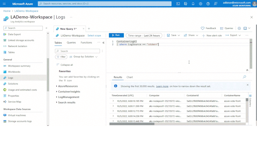Switch to the Queries tab in side pane
Viewport: 257px width, 144px height.
[x=71, y=43]
